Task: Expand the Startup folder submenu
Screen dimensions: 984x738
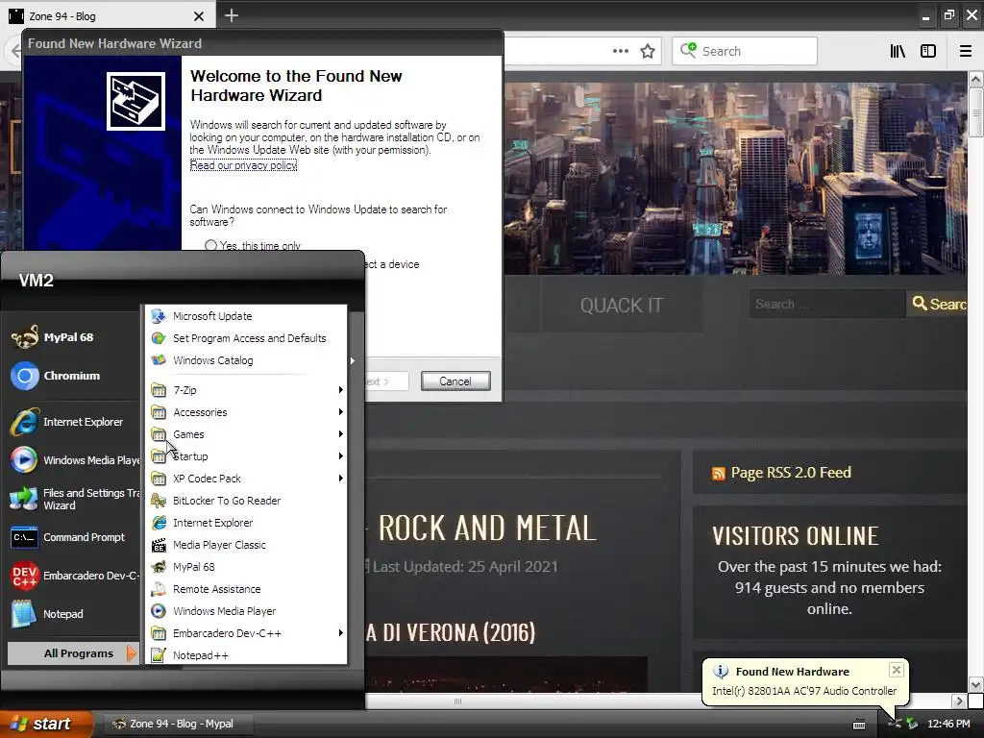Action: click(246, 456)
